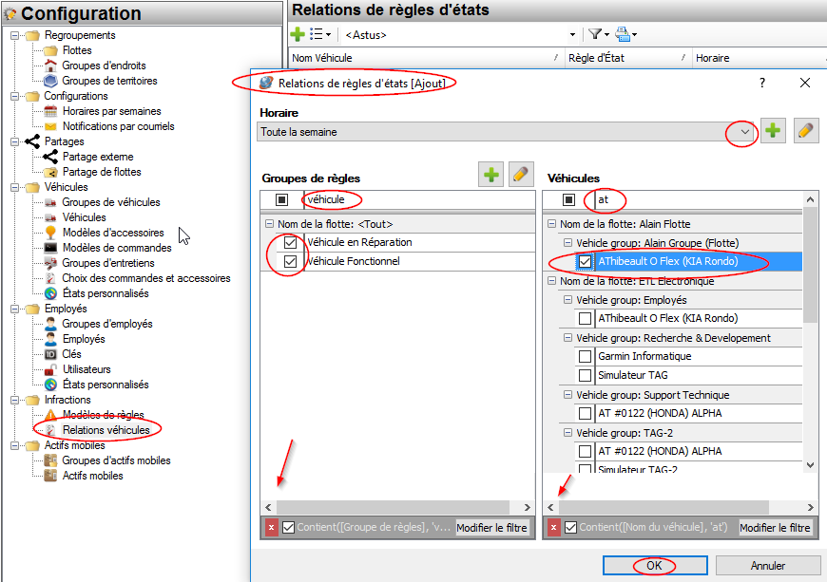Click the print icon in toolbar

[623, 34]
